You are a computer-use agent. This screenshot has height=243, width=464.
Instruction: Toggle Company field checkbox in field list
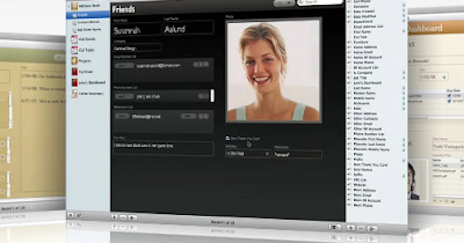(x=350, y=7)
